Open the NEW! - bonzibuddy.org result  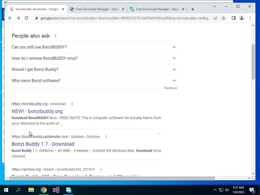pos(37,111)
